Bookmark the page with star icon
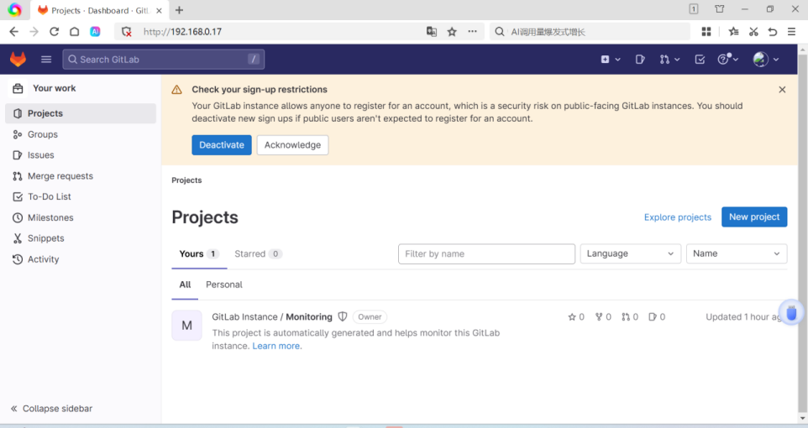 point(452,32)
